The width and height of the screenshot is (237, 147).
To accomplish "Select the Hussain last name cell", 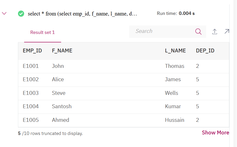I will point(175,120).
